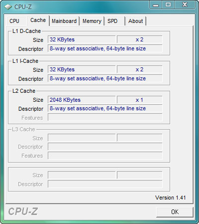
Task: Maximize the CPU-Z window
Action: 168,5
